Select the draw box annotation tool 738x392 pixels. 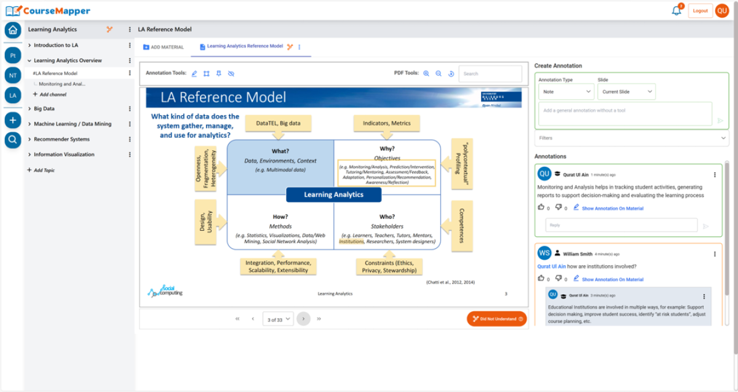207,73
